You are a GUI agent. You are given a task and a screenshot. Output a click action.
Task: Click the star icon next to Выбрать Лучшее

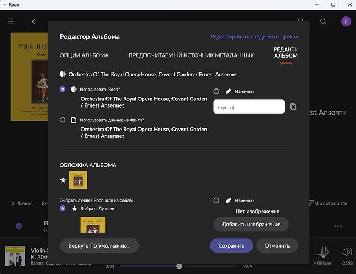[74, 209]
